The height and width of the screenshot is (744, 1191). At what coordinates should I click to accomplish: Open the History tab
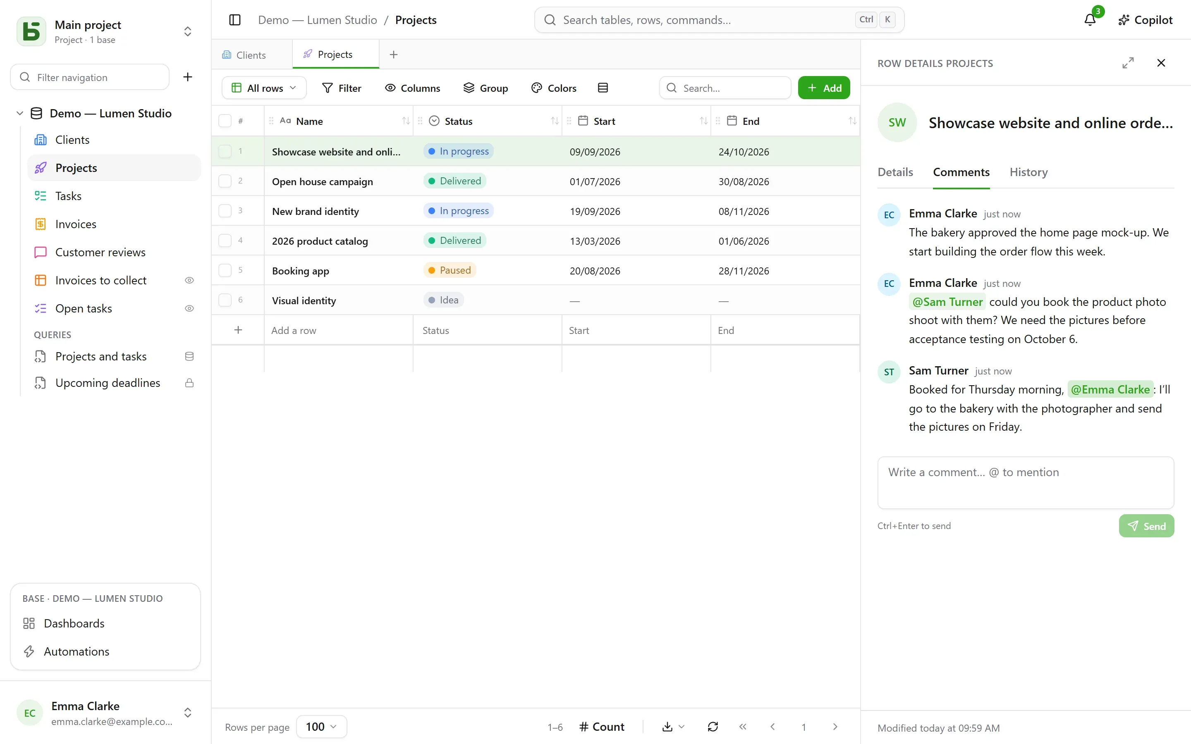pyautogui.click(x=1028, y=172)
